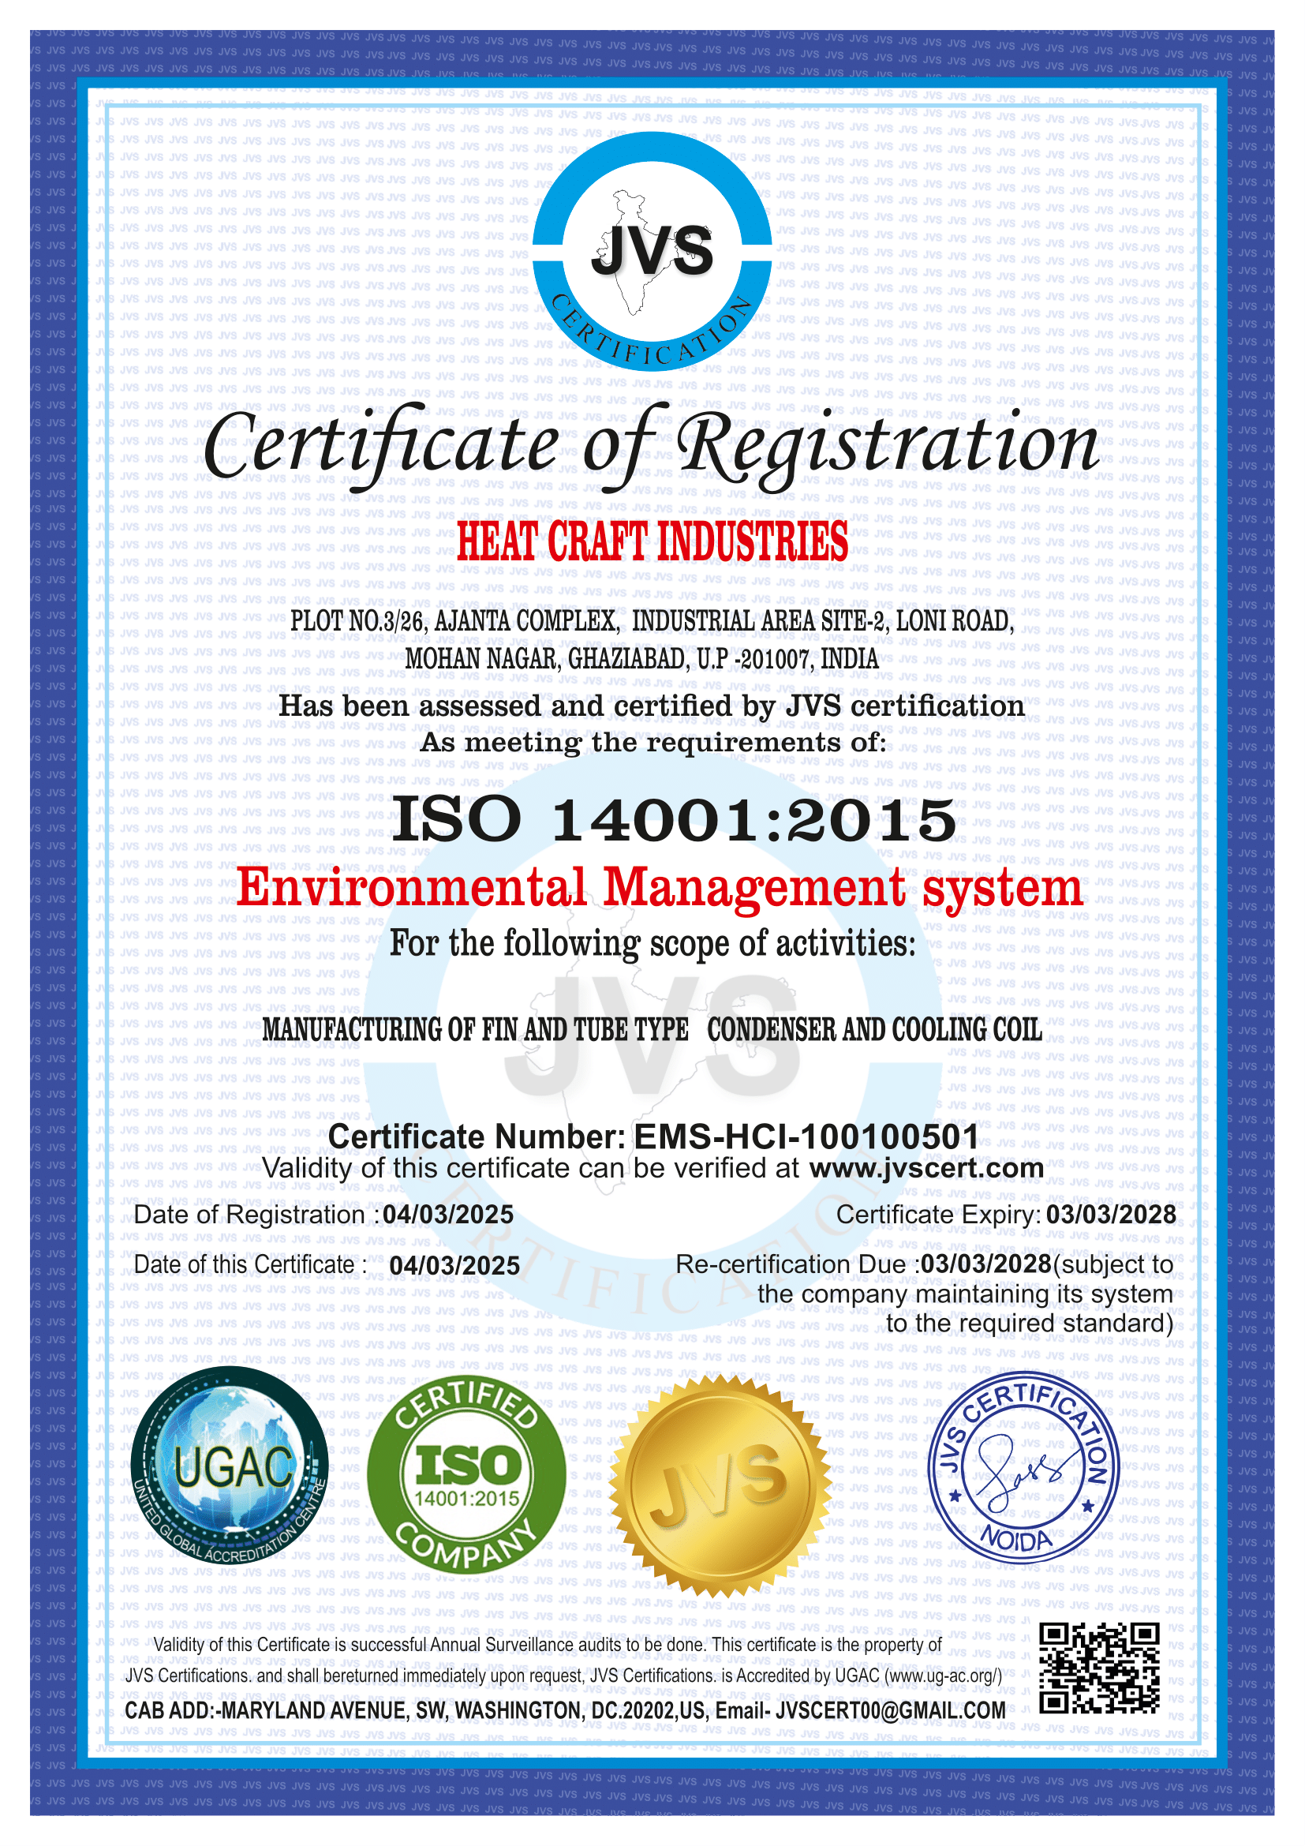Click the Environmental Management system heading

[x=660, y=889]
